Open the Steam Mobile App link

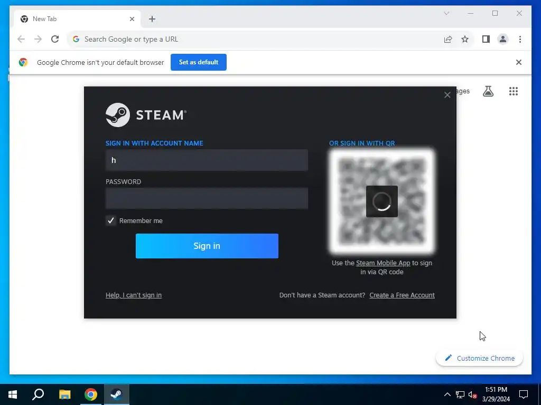click(383, 263)
